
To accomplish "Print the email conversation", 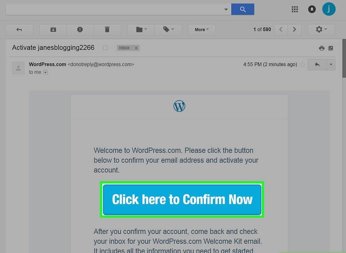I will pyautogui.click(x=321, y=48).
